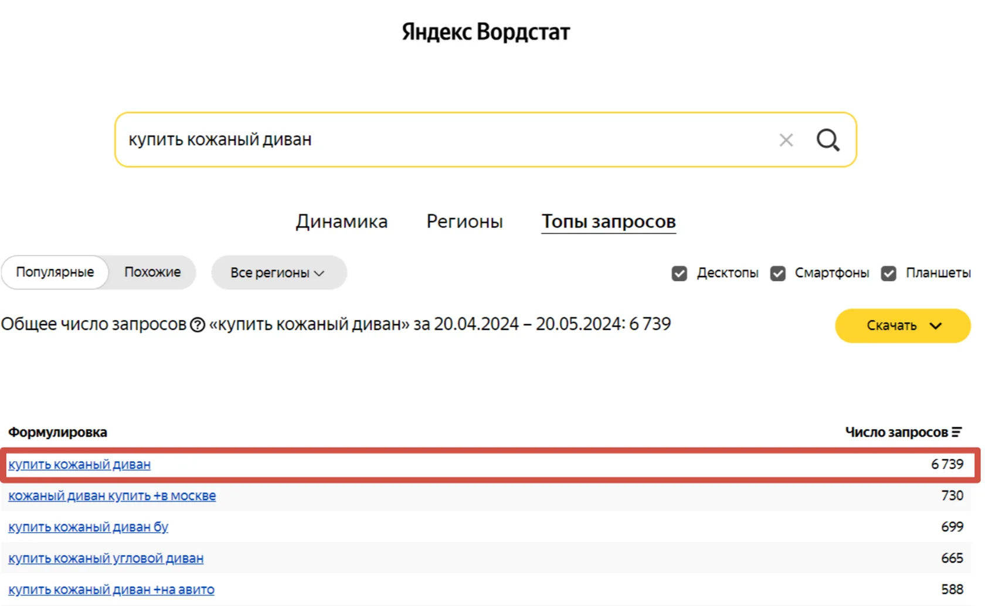Click the magnifying glass search icon
This screenshot has width=985, height=606.
(x=828, y=140)
